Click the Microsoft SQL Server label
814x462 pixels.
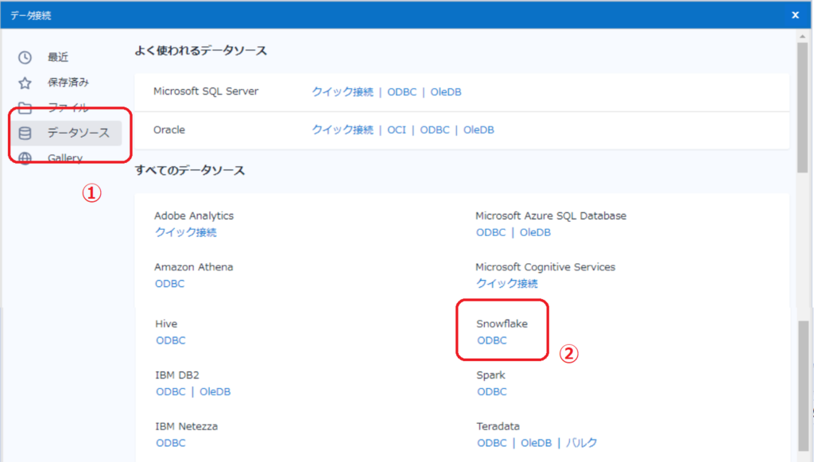coord(206,91)
